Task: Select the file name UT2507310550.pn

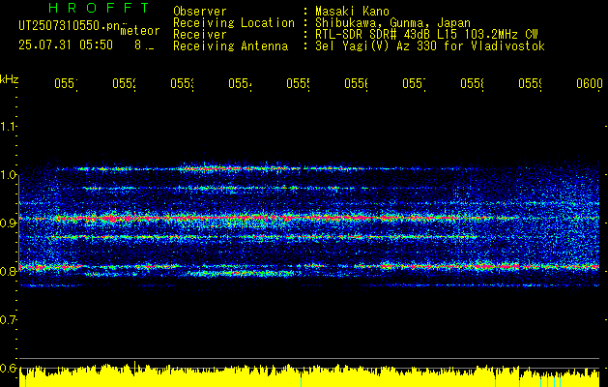Action: [70, 25]
